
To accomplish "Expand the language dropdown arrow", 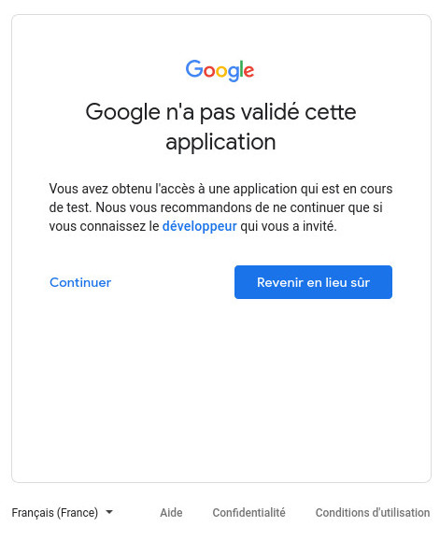I will pos(109,512).
